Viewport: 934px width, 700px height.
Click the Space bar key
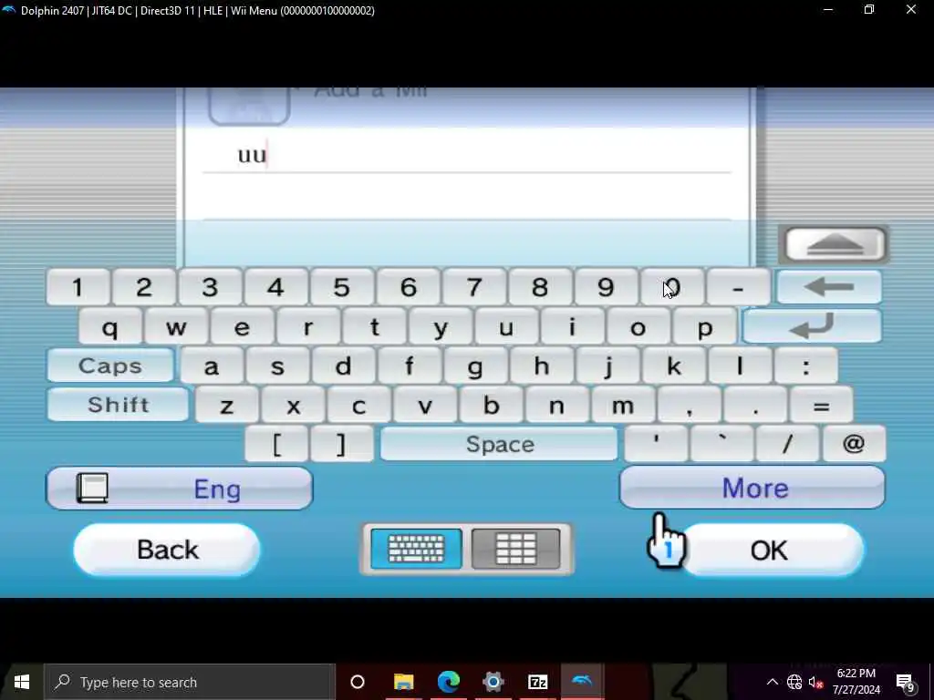499,444
